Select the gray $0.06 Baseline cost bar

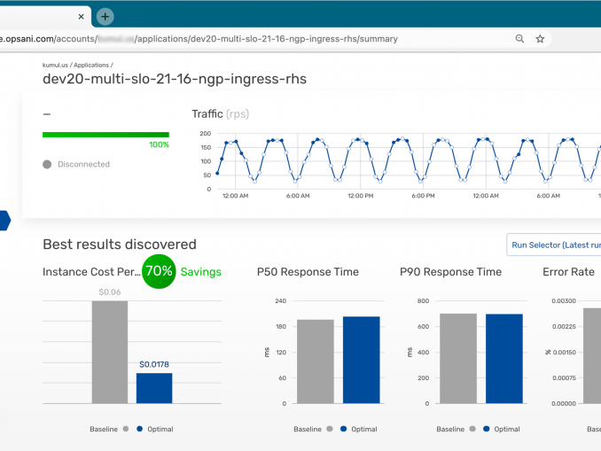click(x=110, y=352)
